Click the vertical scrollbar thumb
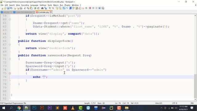Screen dimensions: 197x111 pos(195,86)
